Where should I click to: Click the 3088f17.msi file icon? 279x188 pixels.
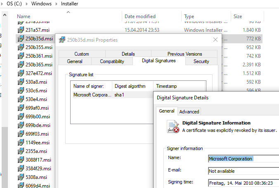pos(21,160)
